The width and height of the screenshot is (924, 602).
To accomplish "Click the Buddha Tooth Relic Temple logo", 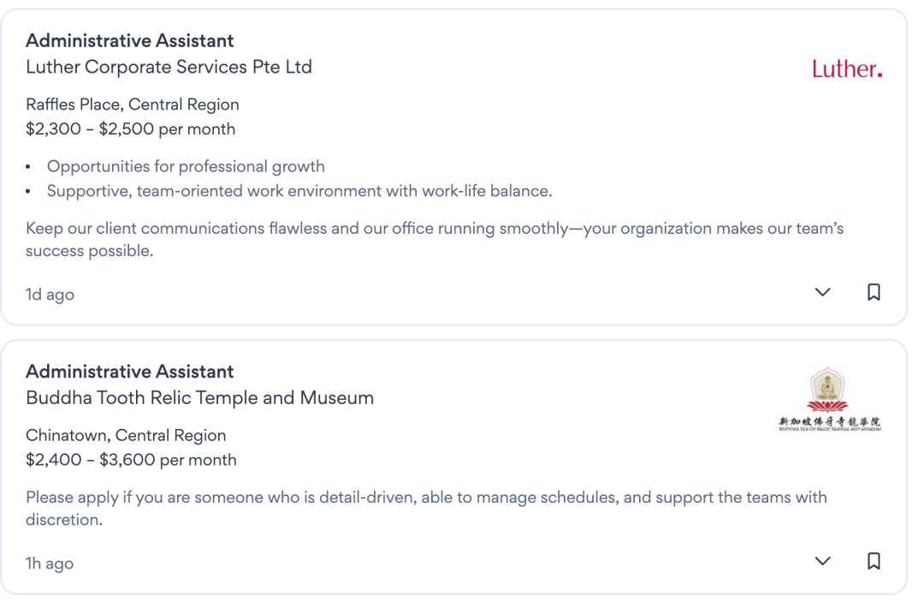I will (829, 400).
